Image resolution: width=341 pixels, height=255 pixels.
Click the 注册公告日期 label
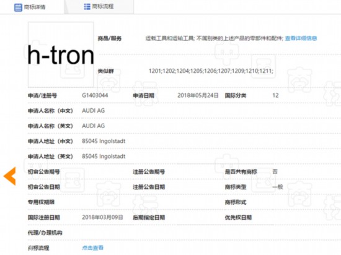149,187
